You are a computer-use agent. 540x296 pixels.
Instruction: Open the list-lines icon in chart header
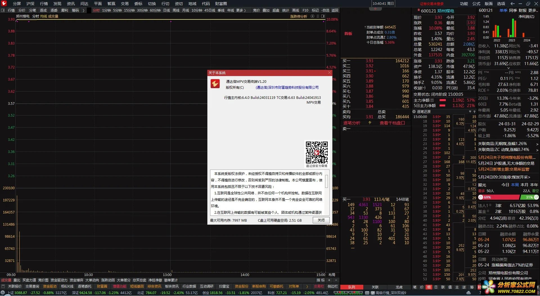(318, 16)
